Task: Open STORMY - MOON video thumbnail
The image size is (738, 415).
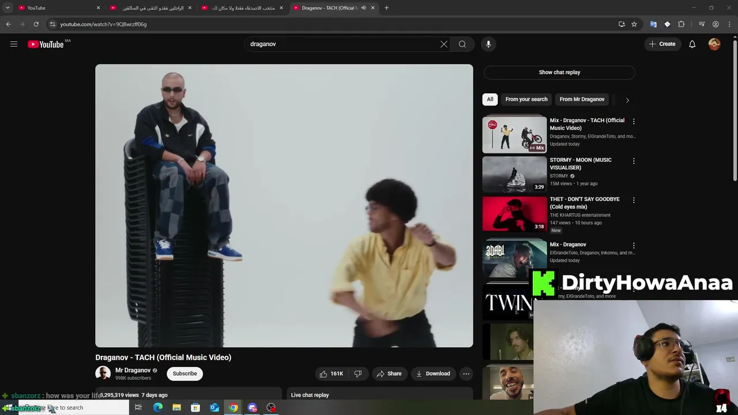Action: 514,174
